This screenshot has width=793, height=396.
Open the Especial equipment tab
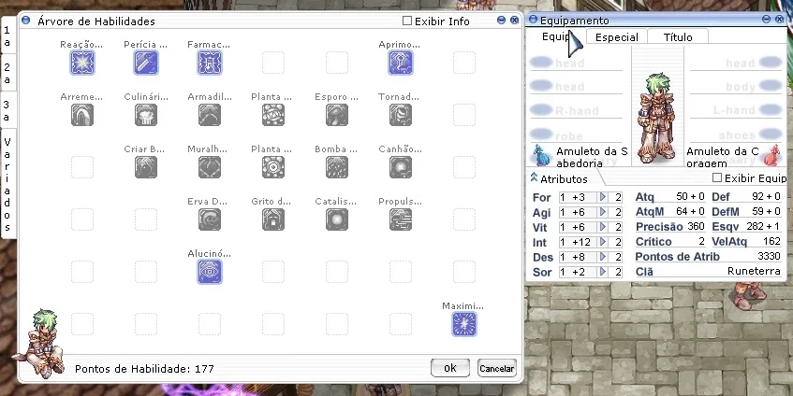pos(616,37)
